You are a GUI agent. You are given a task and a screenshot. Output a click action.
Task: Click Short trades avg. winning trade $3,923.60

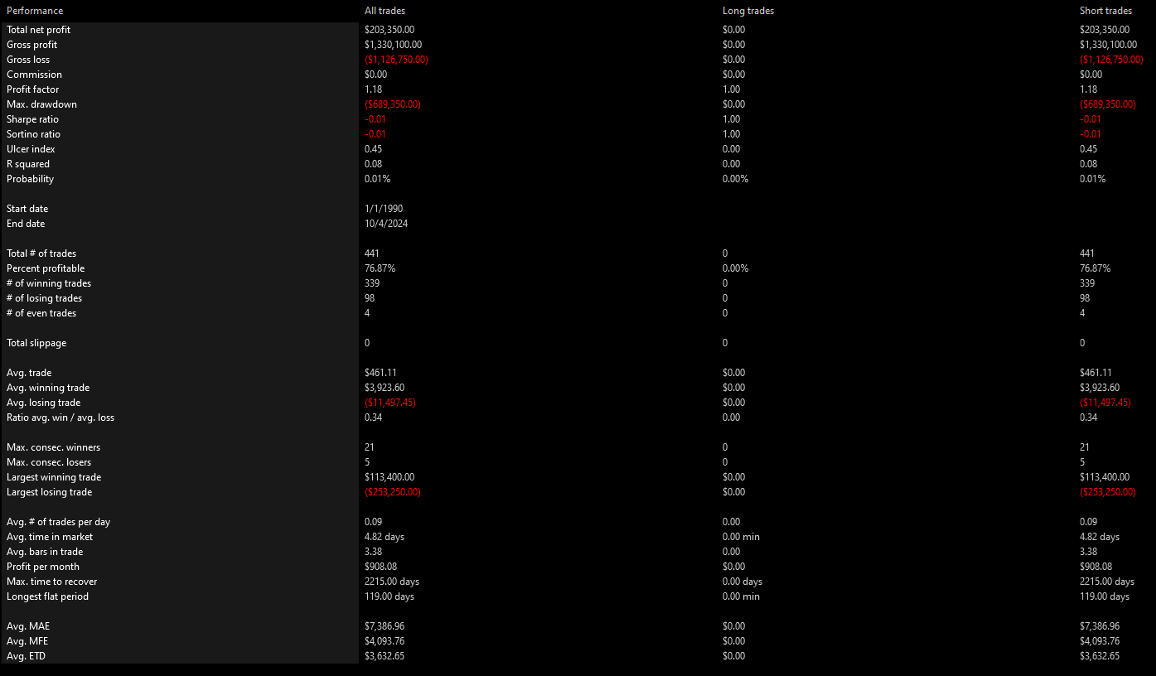coord(1100,388)
